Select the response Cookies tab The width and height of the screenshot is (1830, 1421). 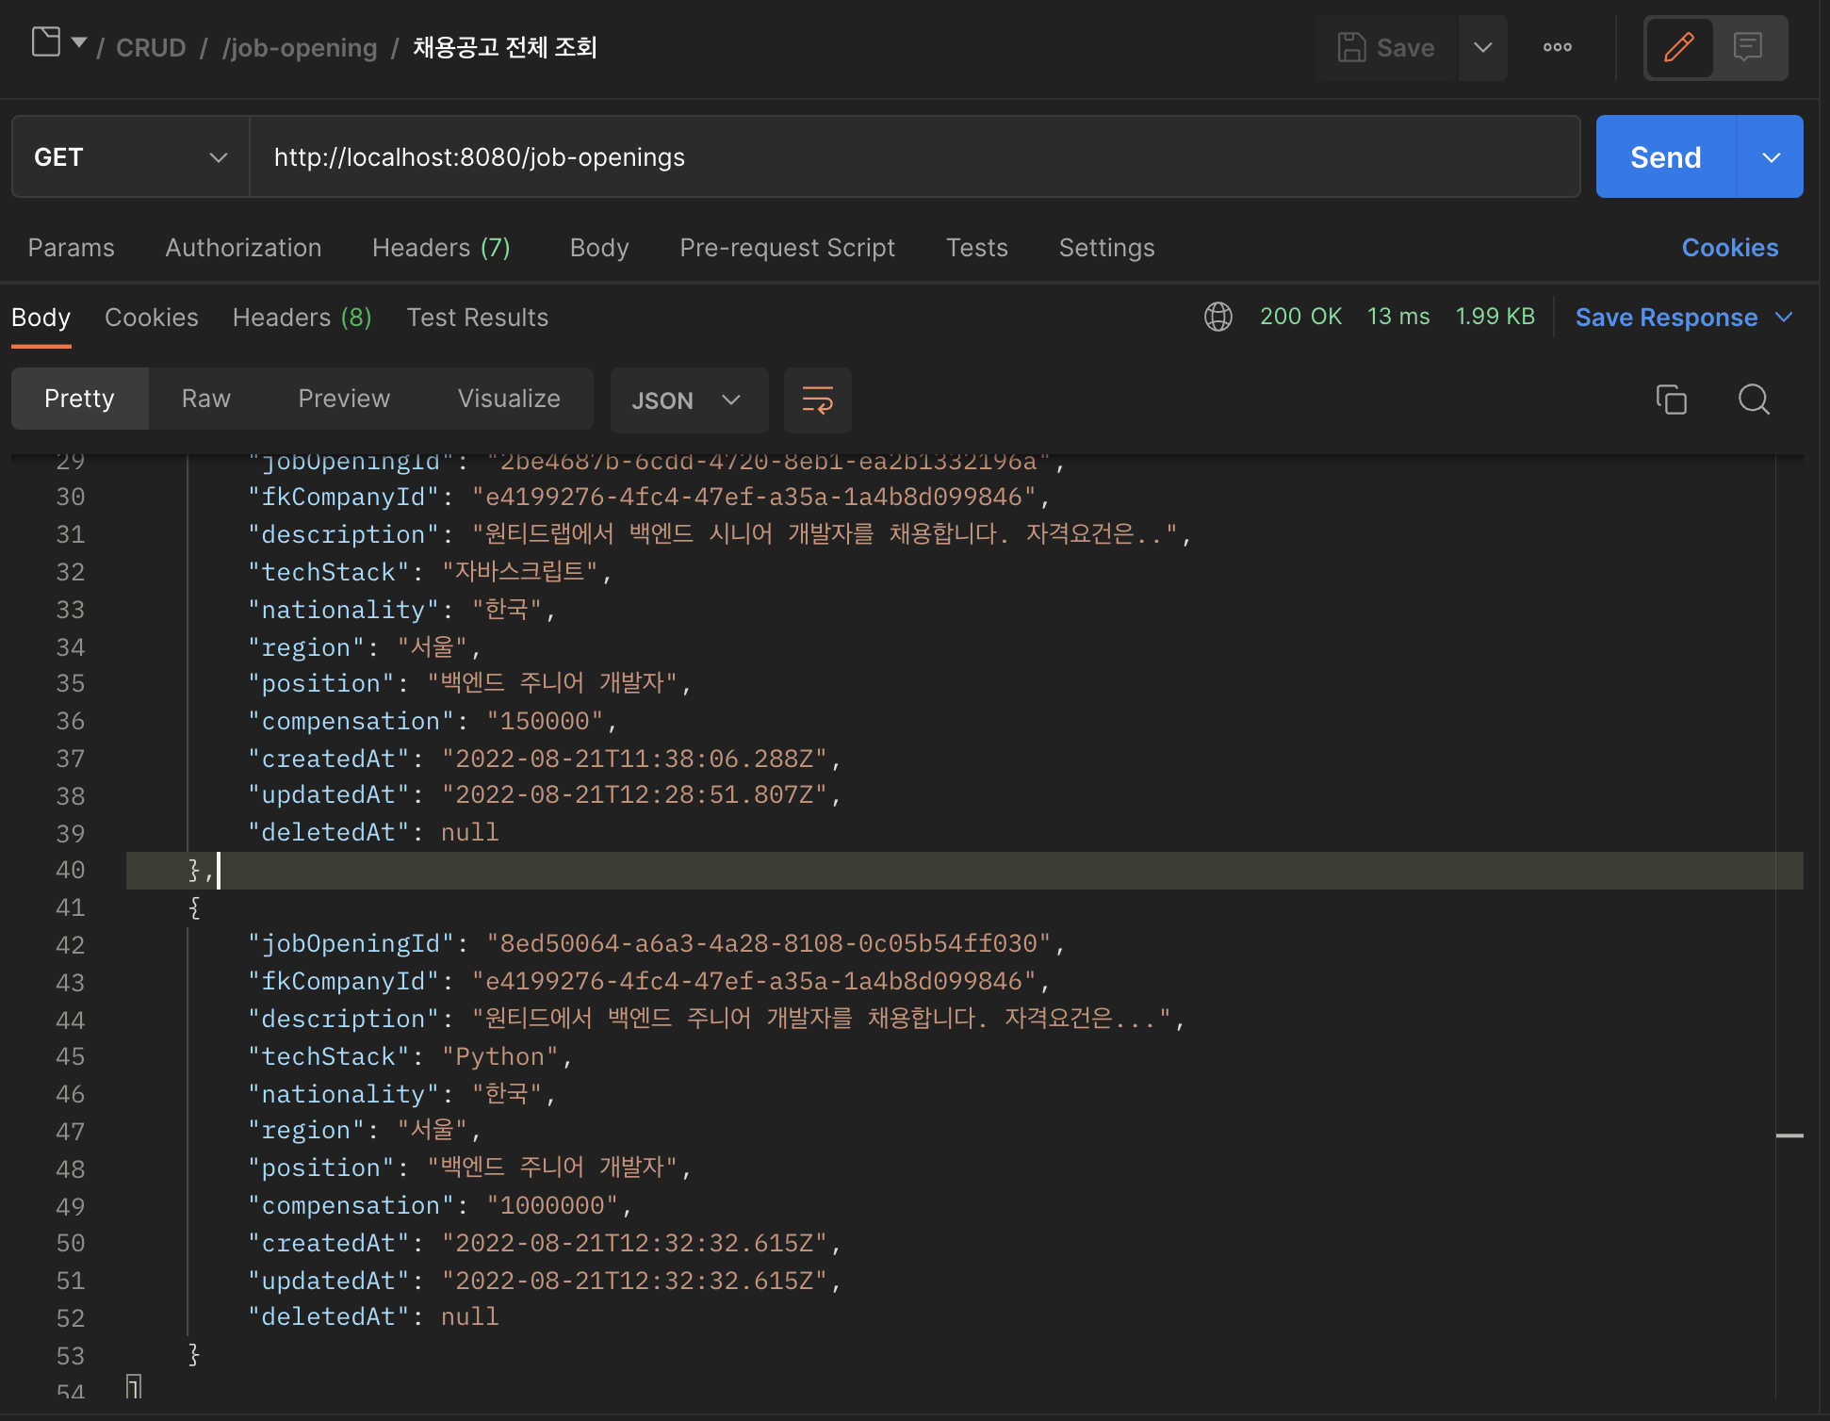152,317
